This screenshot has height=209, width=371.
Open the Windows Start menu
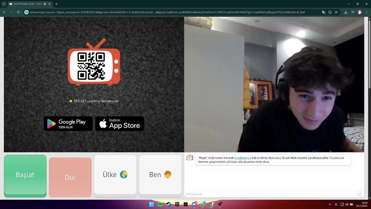pyautogui.click(x=152, y=204)
